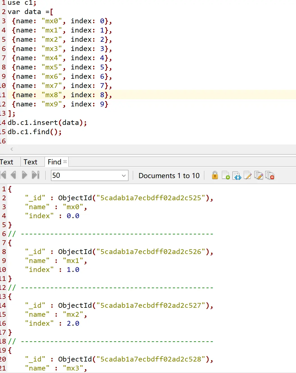Click on 'db.c1.insert(data);' line
Image resolution: width=296 pixels, height=373 pixels.
[x=47, y=123]
